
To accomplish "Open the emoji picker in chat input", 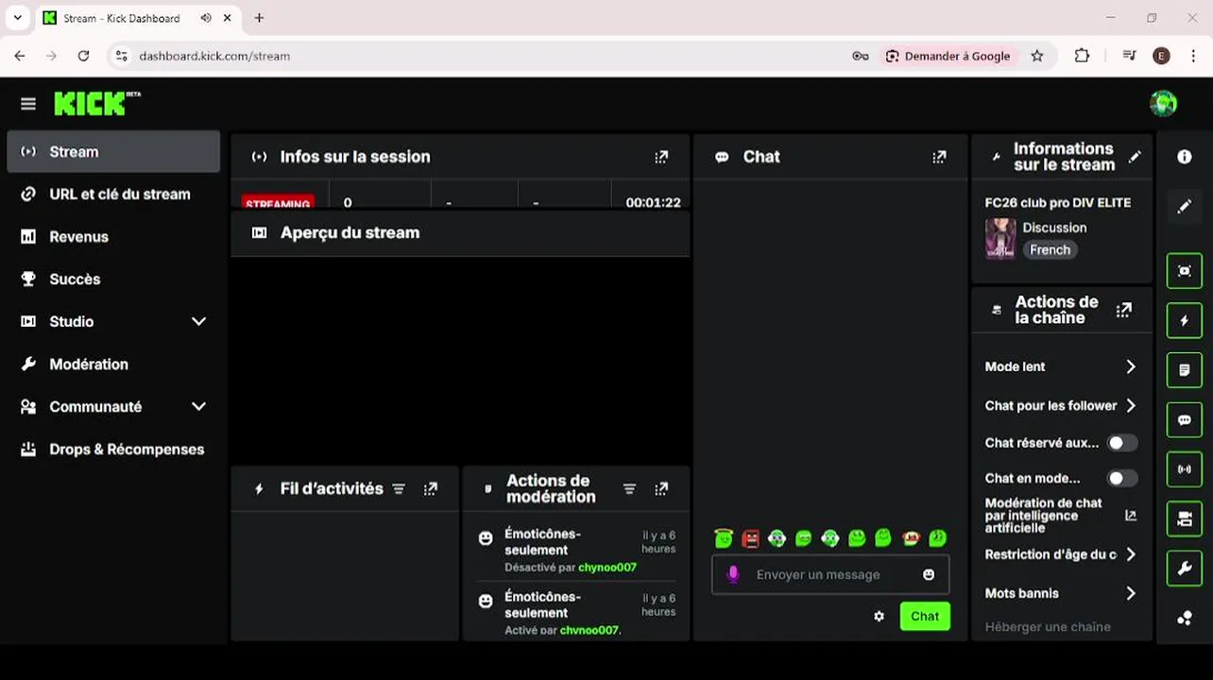I will click(x=929, y=574).
